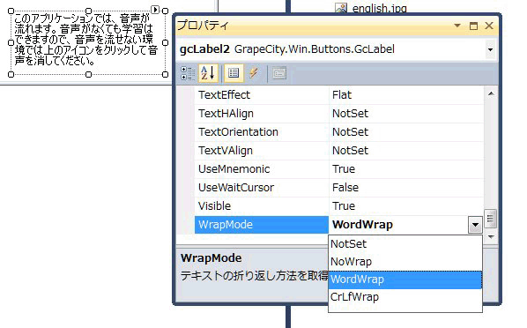Select the WrapMode property name

click(x=262, y=225)
